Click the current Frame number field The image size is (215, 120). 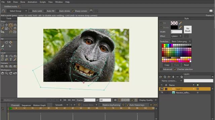point(89,100)
